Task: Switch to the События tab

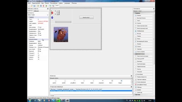Action: [36, 11]
